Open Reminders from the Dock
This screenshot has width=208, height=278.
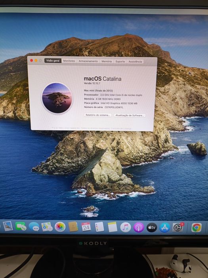click(99, 227)
